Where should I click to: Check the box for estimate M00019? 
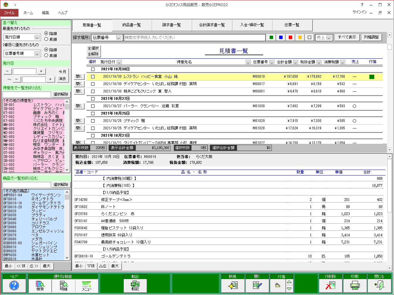tap(93, 77)
